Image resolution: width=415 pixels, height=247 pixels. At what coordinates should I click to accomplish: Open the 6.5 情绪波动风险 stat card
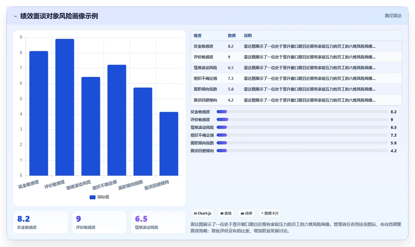click(x=158, y=222)
